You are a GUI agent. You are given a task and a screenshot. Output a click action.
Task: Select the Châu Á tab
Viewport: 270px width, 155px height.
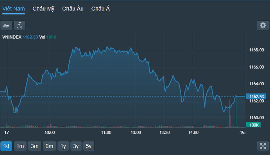tap(100, 9)
